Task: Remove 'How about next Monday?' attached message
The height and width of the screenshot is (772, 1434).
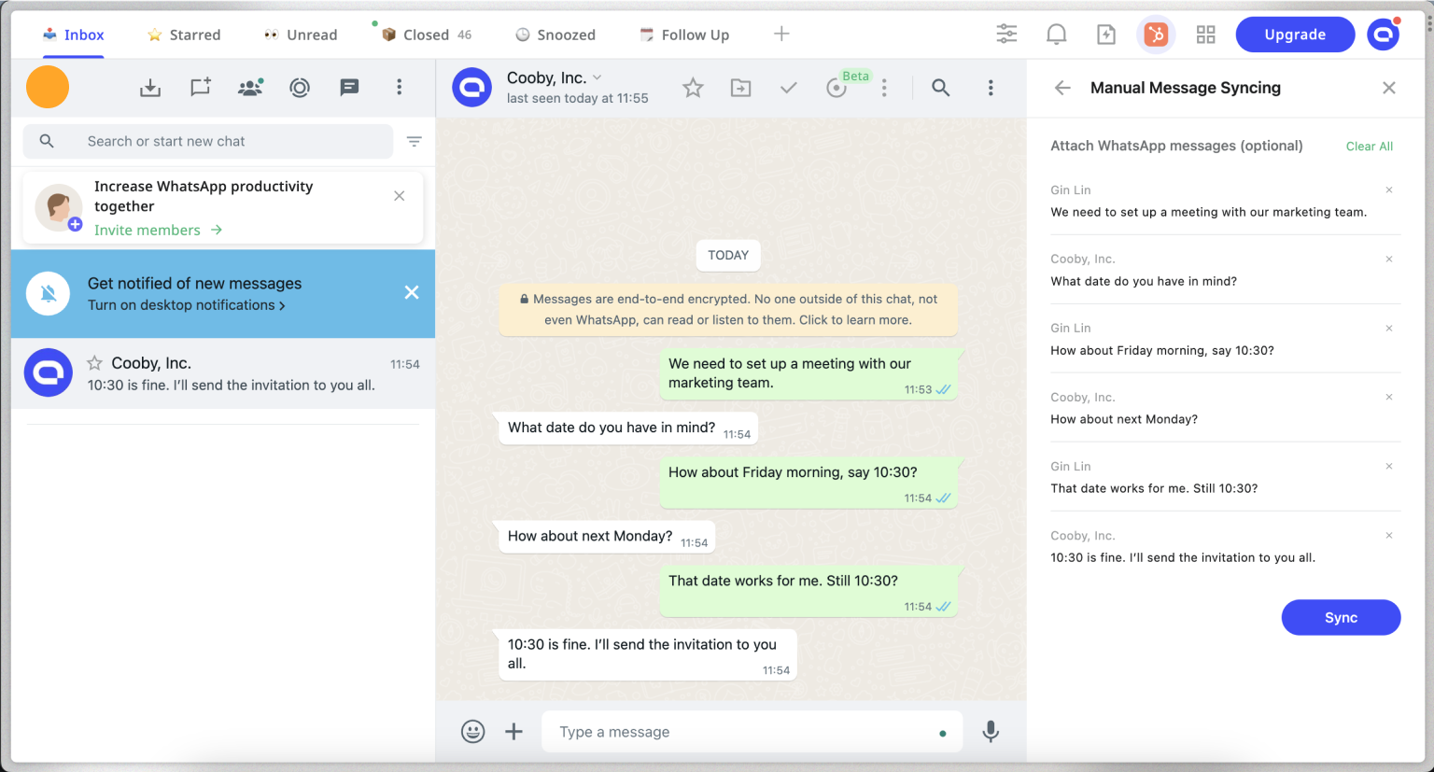Action: 1389,397
